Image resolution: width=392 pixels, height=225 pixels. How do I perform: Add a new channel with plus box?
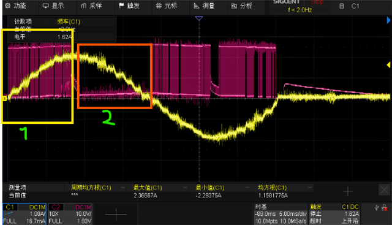point(116,215)
